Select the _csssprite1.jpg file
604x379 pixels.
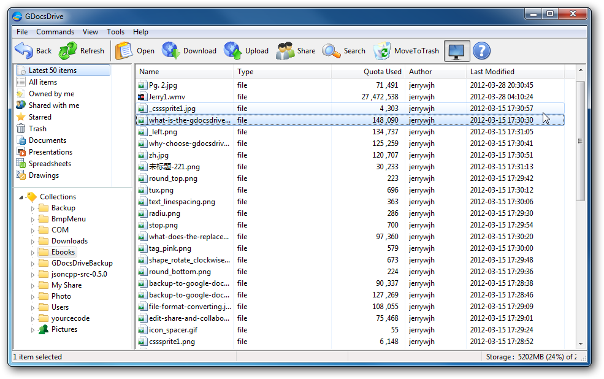pos(350,109)
